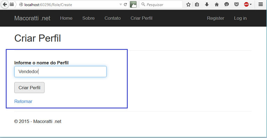Bookmark this page with the star icon
Viewport: 267px width, 138px height.
[188, 4]
